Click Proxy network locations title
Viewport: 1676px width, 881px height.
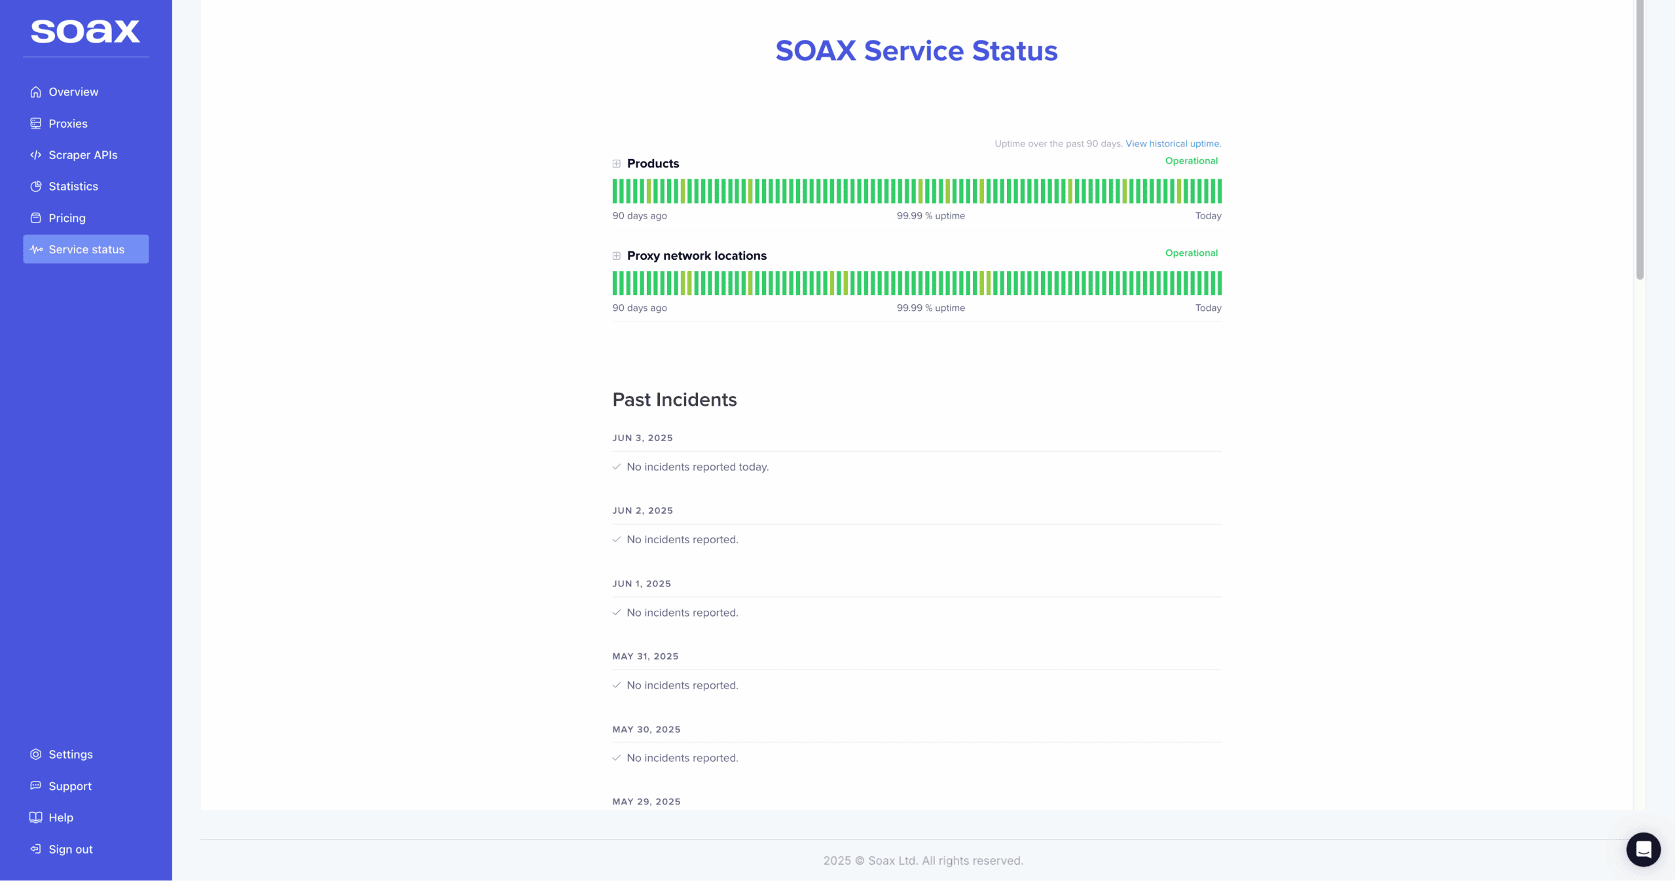(697, 256)
